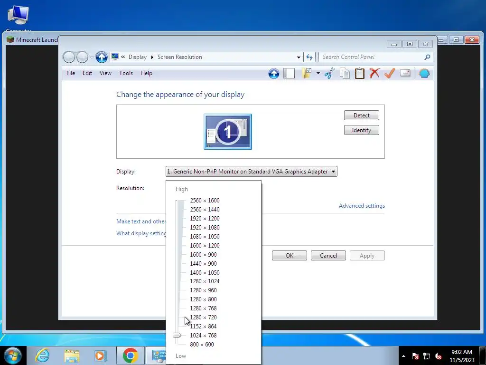Click the Make text and other items link
Image resolution: width=486 pixels, height=365 pixels.
pyautogui.click(x=141, y=221)
